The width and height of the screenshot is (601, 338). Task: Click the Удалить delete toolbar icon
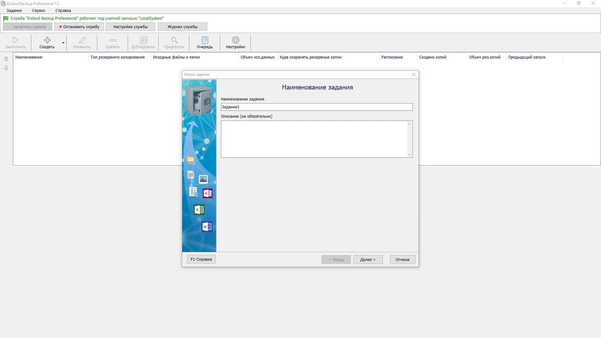pos(113,43)
